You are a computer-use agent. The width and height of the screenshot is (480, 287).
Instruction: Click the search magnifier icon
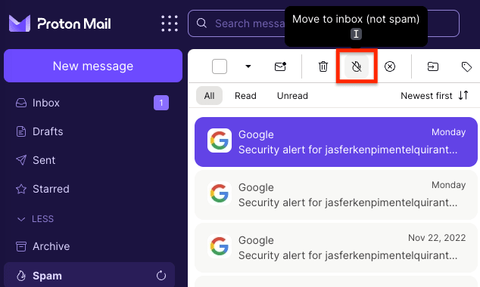[x=201, y=23]
